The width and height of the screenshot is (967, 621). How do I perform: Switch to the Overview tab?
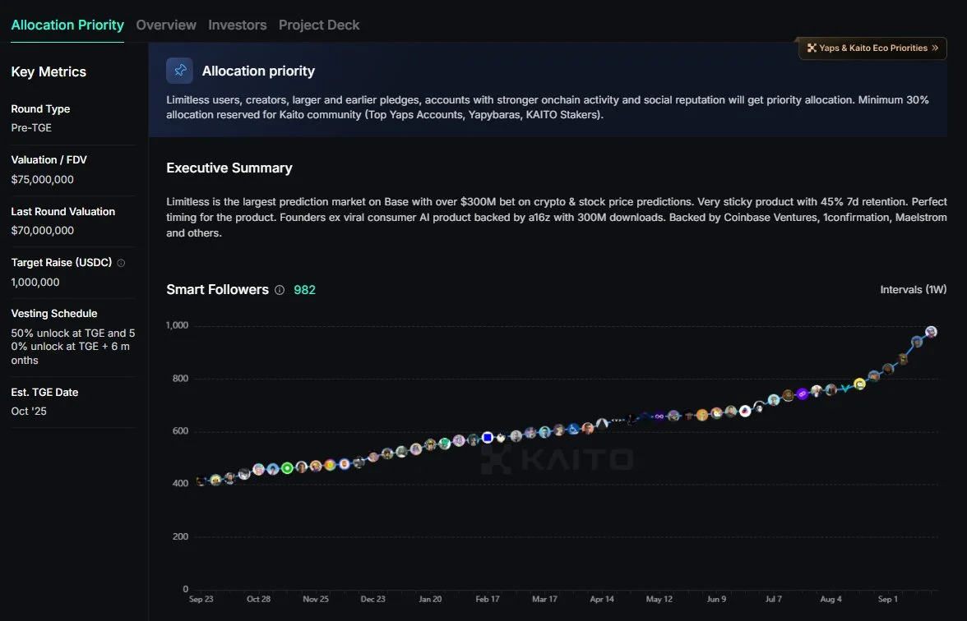[166, 25]
